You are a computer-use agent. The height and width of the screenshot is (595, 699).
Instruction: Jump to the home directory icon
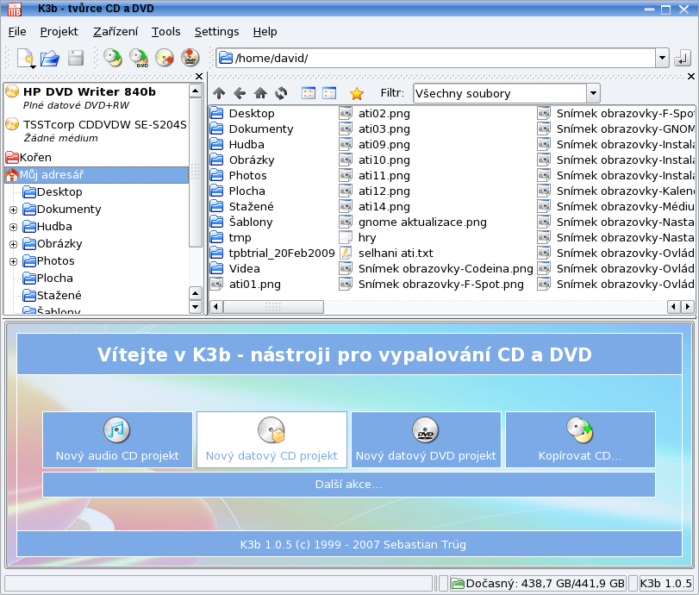260,93
